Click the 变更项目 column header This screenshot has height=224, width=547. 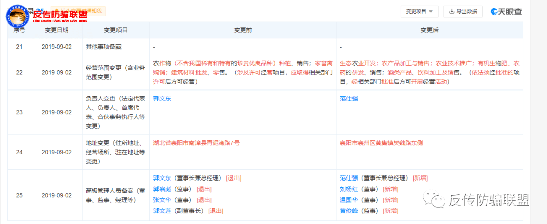tap(116, 30)
